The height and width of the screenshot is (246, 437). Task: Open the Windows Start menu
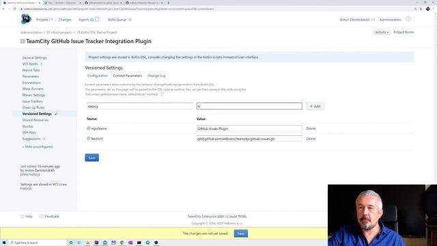coord(4,243)
